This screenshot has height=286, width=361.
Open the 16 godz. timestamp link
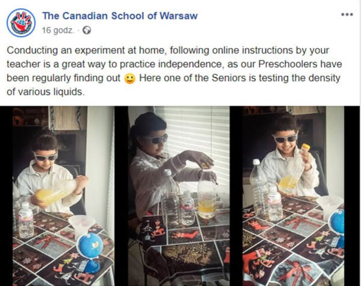click(x=58, y=30)
